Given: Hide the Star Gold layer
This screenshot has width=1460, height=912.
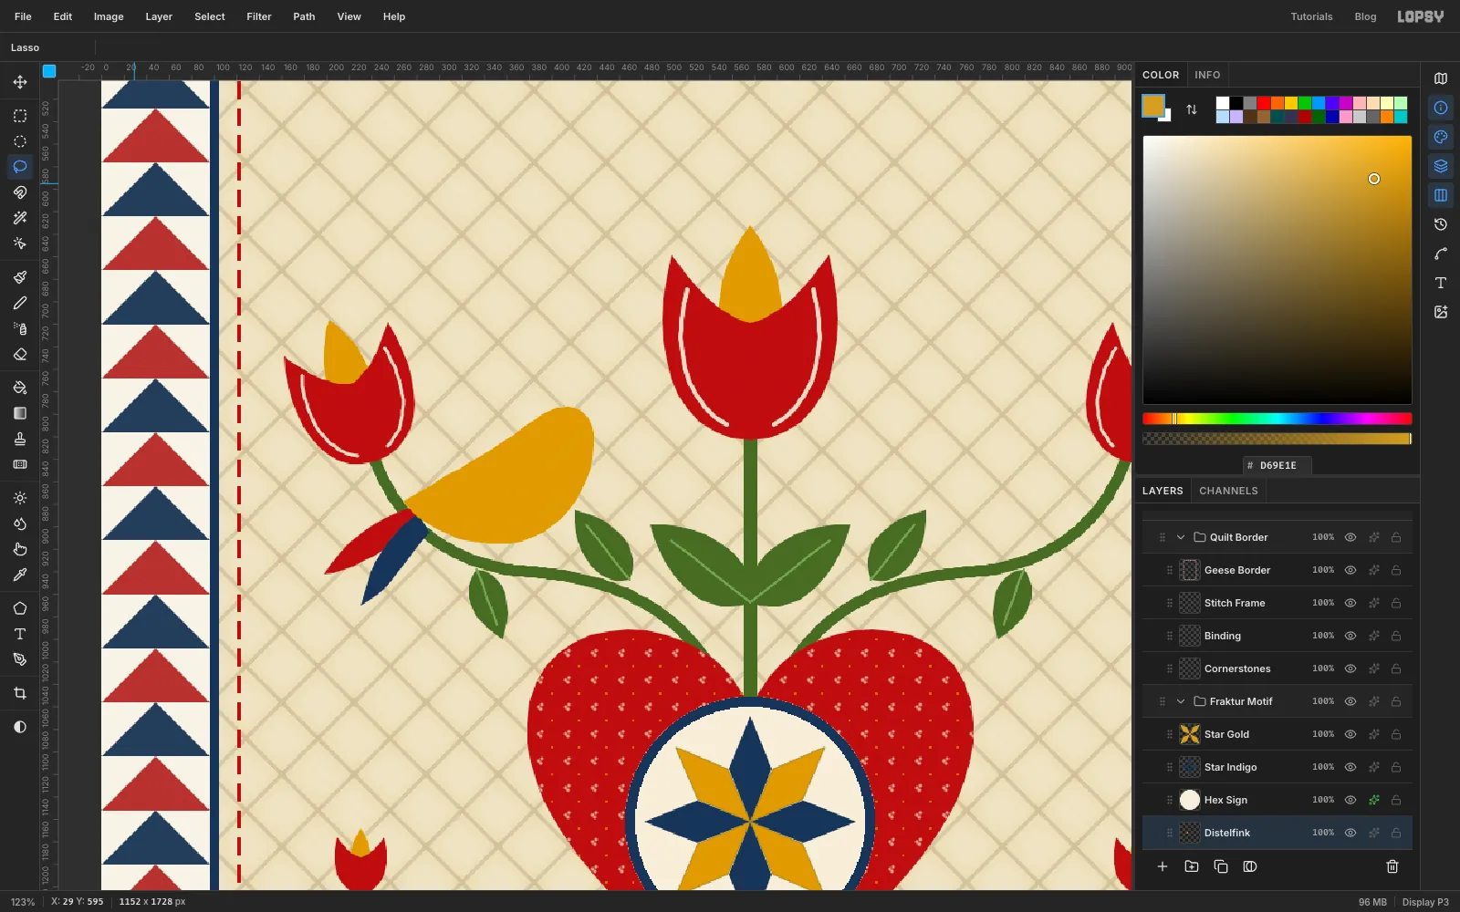Looking at the screenshot, I should (x=1350, y=734).
